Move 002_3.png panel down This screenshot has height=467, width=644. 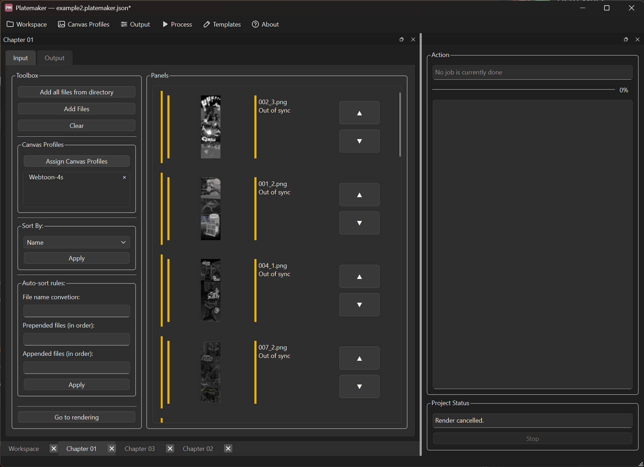point(359,141)
